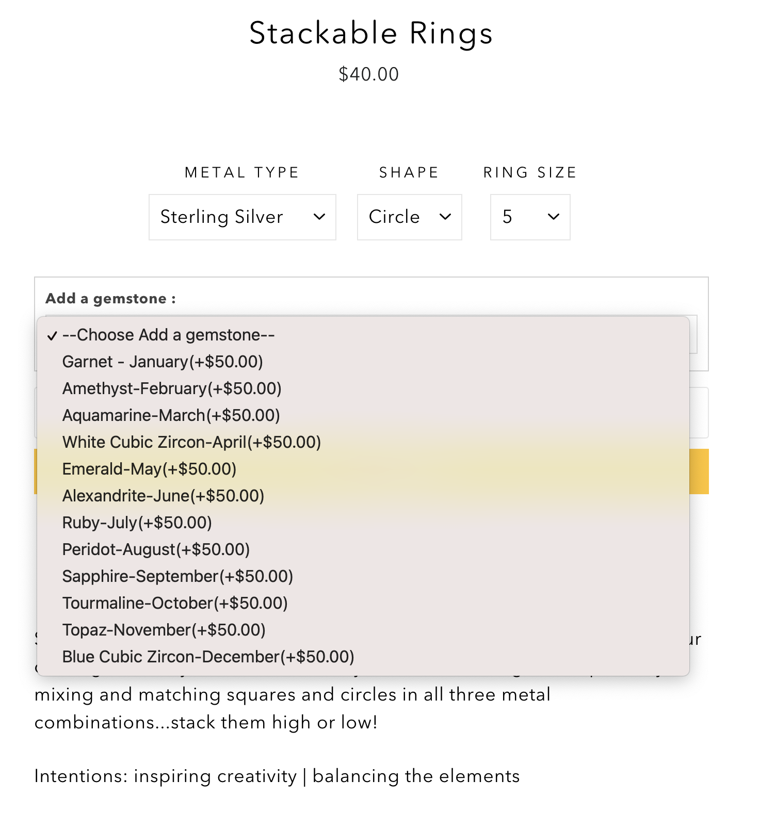Click the Sterling Silver dropdown chevron
The image size is (776, 813).
(x=319, y=217)
